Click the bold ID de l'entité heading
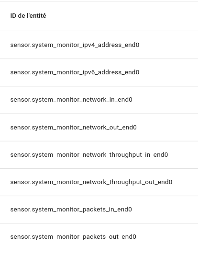This screenshot has height=257, width=198. (28, 16)
